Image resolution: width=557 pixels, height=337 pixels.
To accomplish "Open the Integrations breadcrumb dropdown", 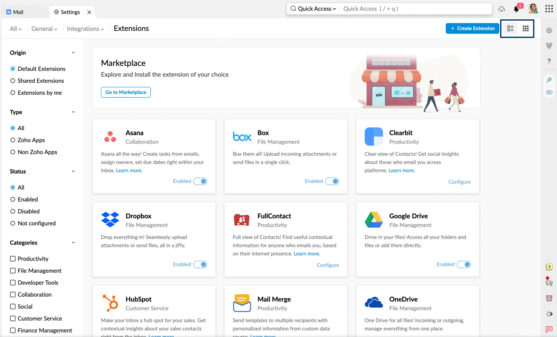I will pyautogui.click(x=85, y=29).
